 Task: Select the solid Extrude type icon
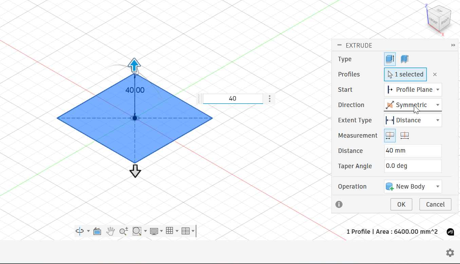pyautogui.click(x=390, y=59)
